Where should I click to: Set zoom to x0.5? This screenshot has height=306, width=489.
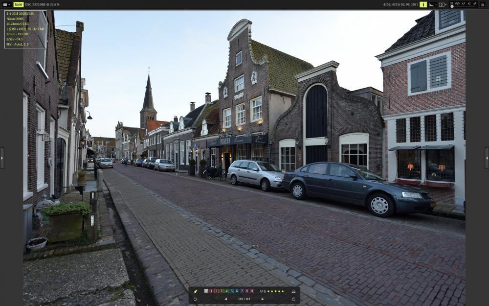457,3
